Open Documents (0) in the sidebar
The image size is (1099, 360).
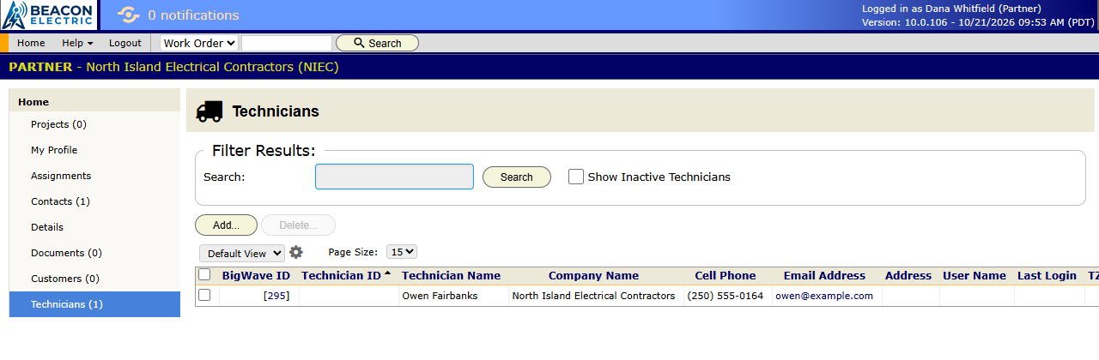[94, 253]
